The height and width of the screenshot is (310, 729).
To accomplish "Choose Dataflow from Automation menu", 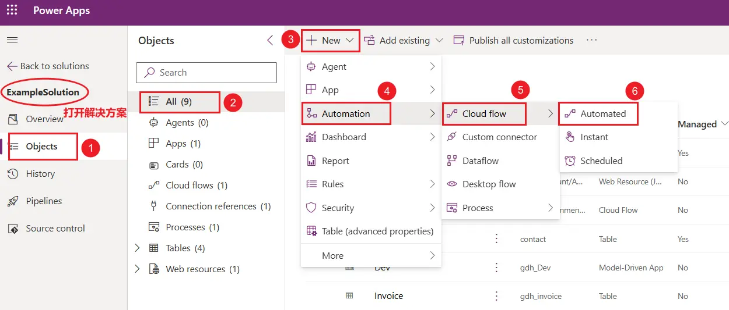I will tap(500, 161).
